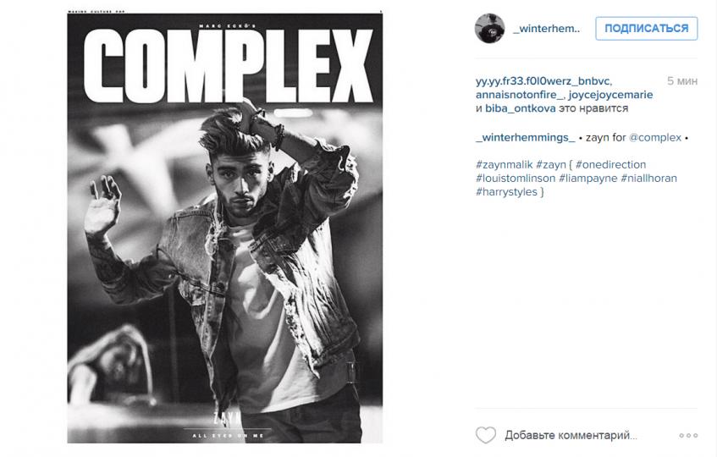
Task: Open the #niallhoran hashtag
Action: 649,179
